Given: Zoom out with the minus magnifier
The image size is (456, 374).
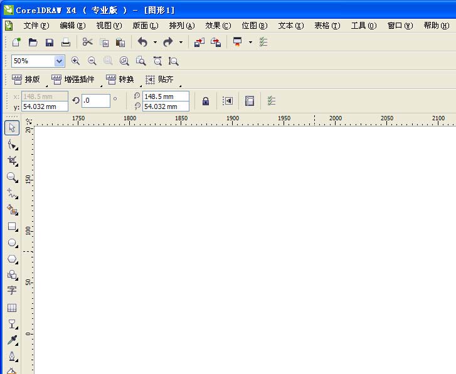Looking at the screenshot, I should coord(92,61).
